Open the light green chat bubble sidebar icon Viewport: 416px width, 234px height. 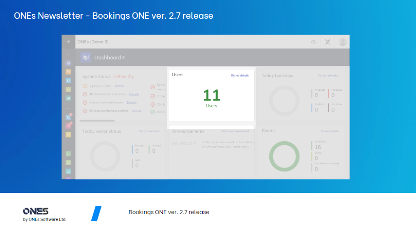(x=68, y=162)
